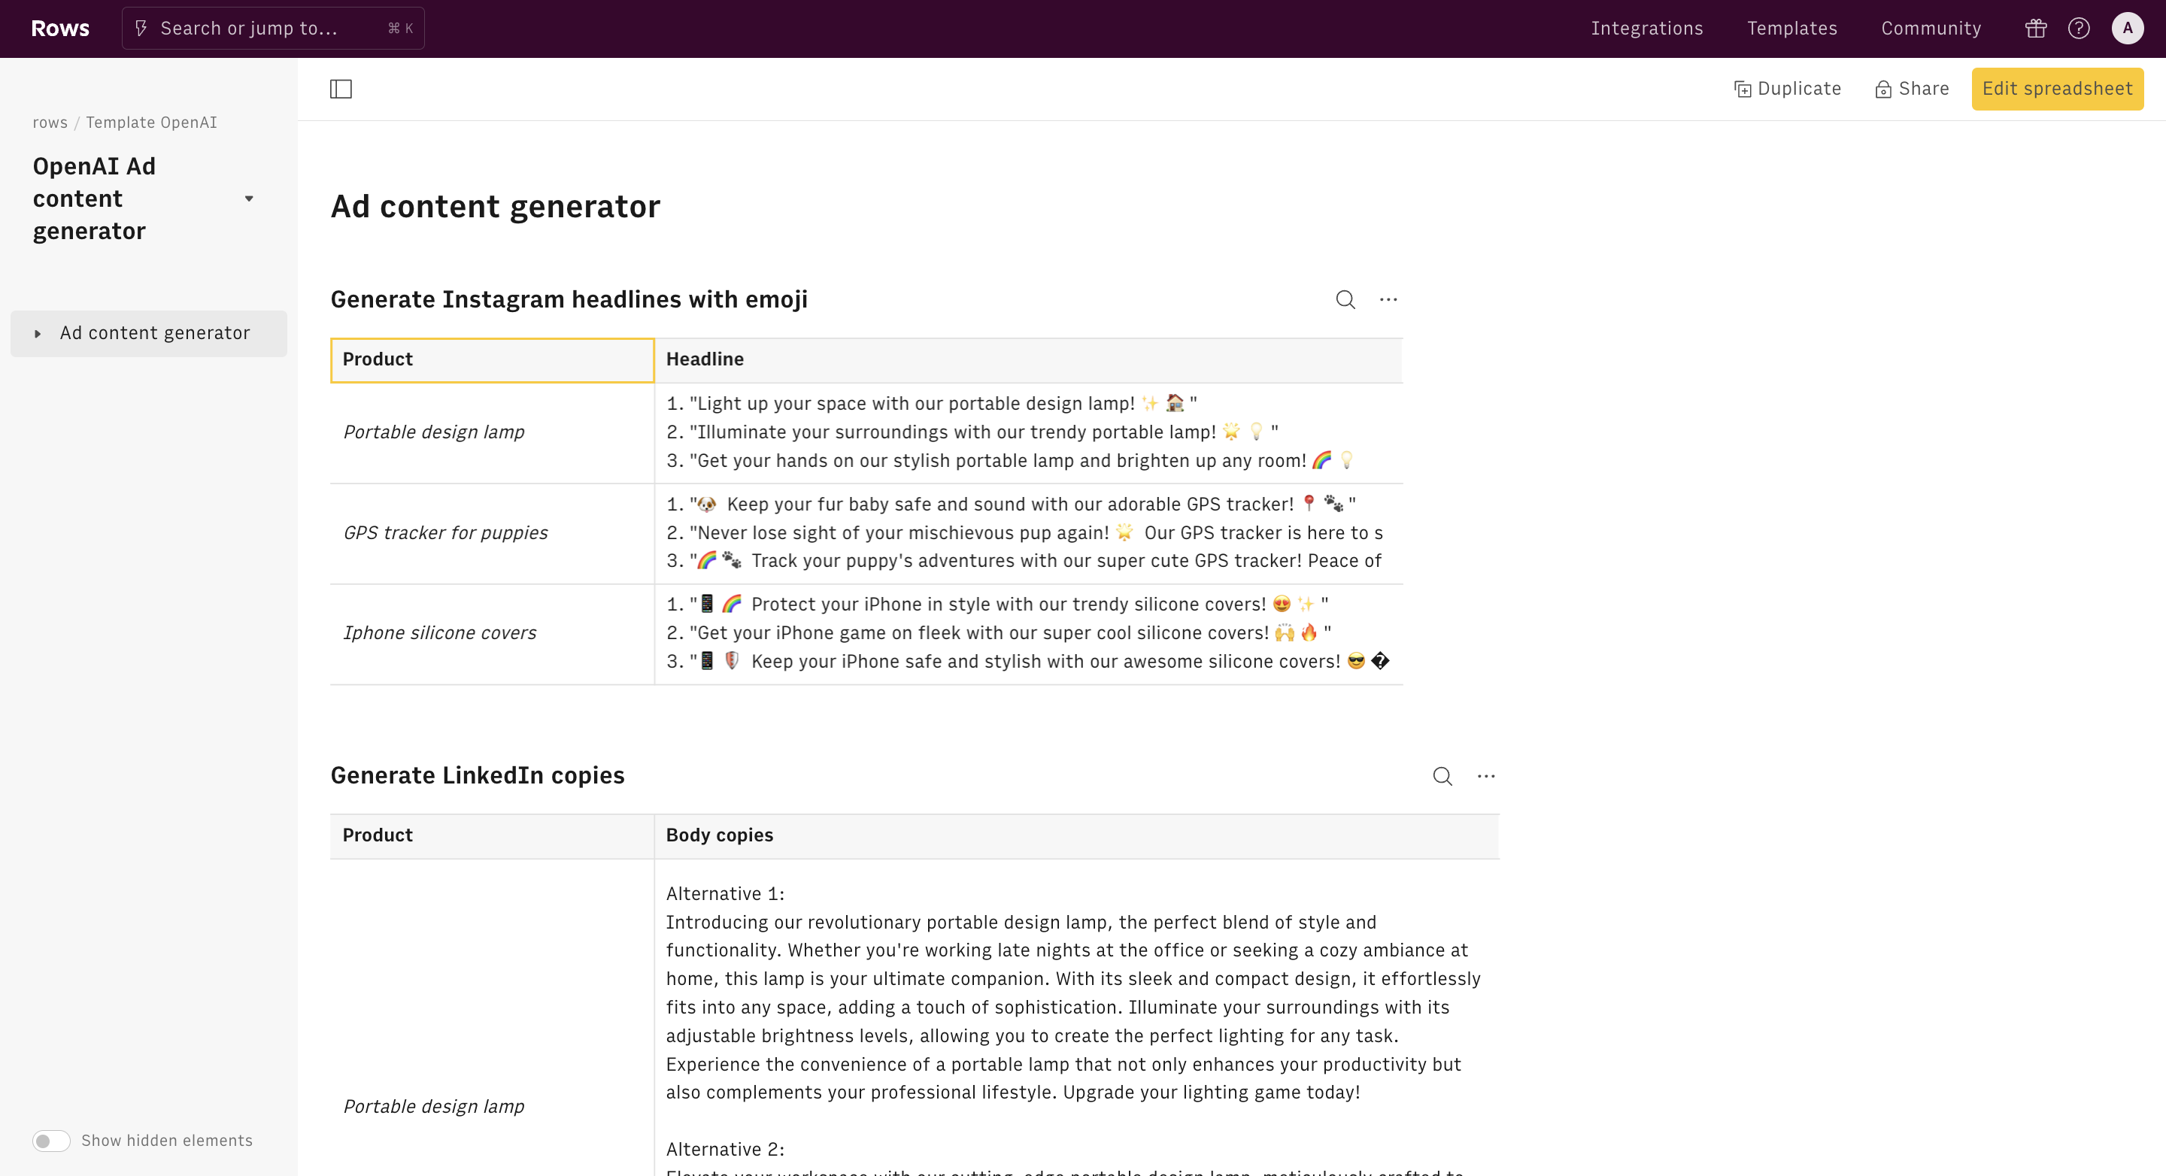
Task: Expand Ad content generator tree item
Action: click(x=38, y=334)
